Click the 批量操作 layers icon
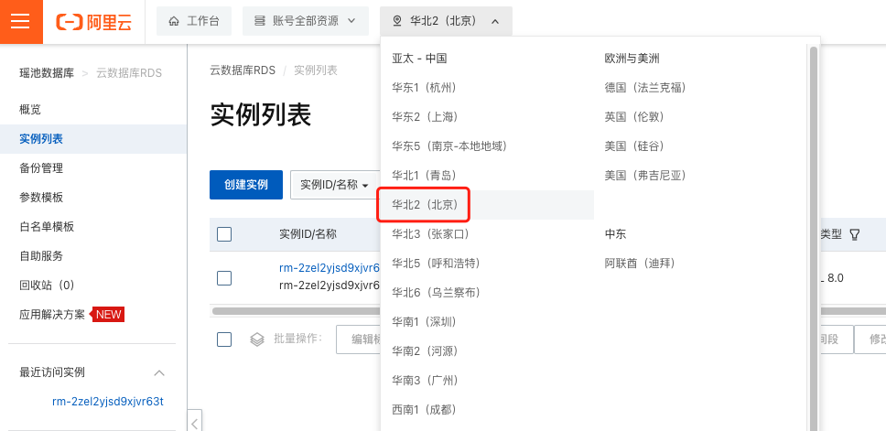886x431 pixels. point(257,339)
